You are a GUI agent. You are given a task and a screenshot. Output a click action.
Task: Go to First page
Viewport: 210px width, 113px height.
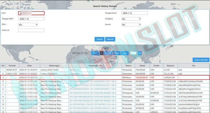click(95, 53)
